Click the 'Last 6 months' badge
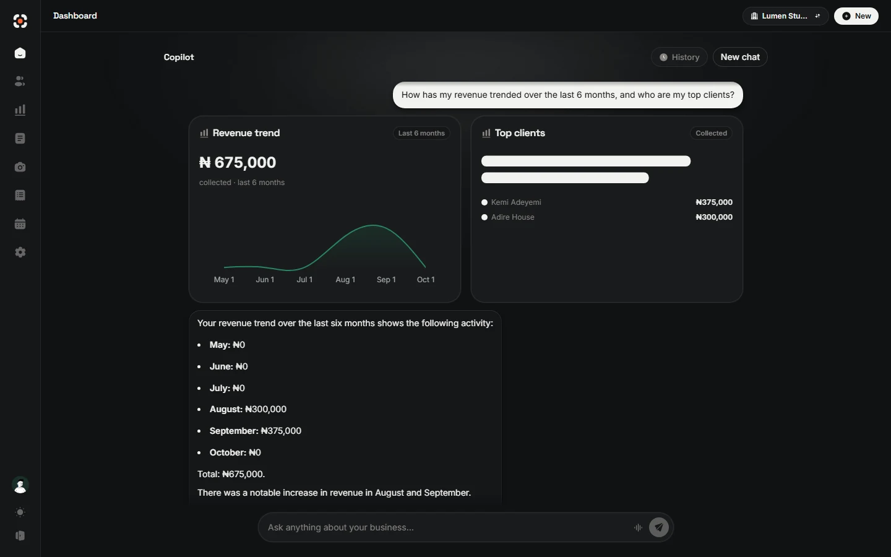Image resolution: width=891 pixels, height=557 pixels. (x=421, y=133)
